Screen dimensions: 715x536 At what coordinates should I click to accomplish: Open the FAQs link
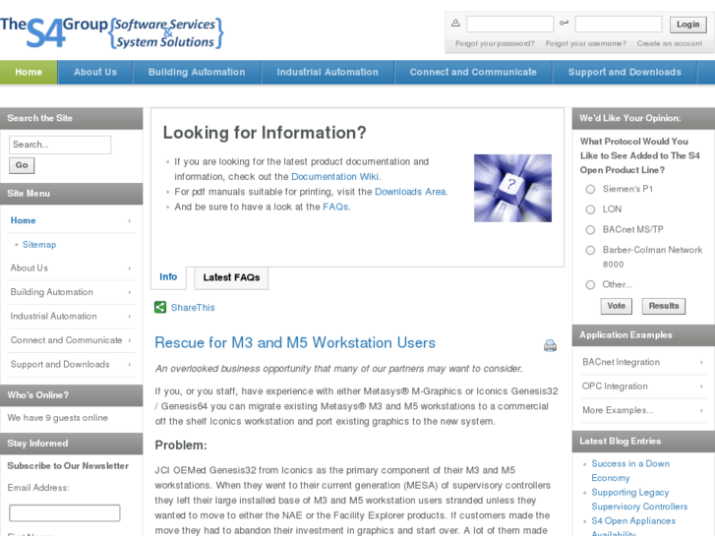point(335,207)
